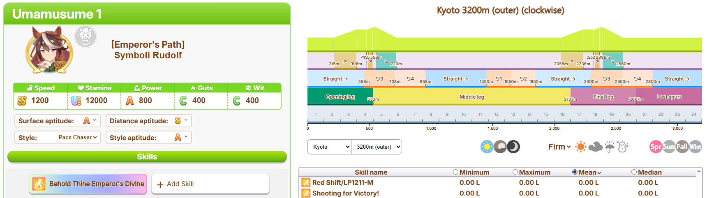This screenshot has height=198, width=707.
Task: Select the Spr (spring) season icon
Action: pyautogui.click(x=656, y=147)
